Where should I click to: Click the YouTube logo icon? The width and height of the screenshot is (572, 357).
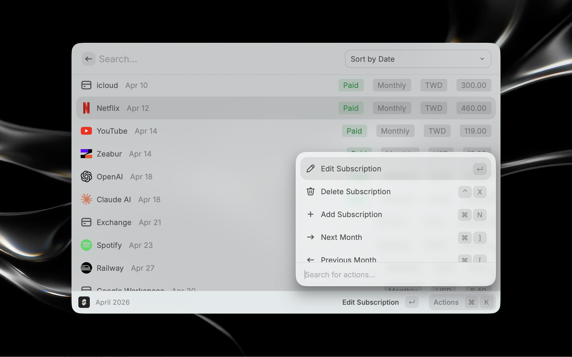click(86, 131)
